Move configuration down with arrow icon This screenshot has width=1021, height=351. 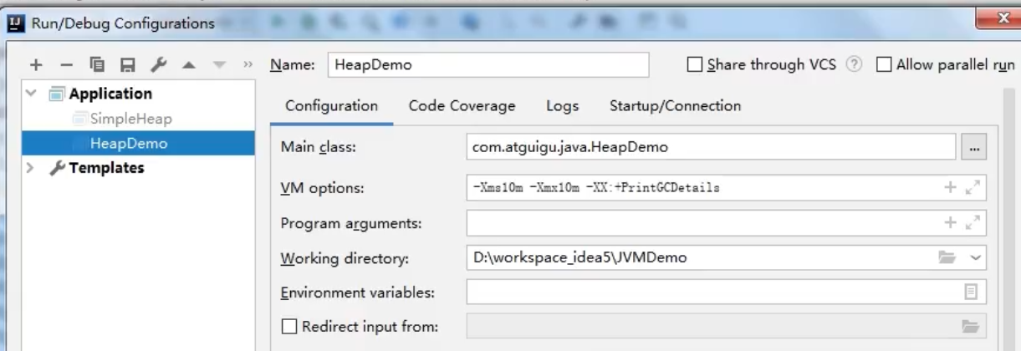pos(220,65)
